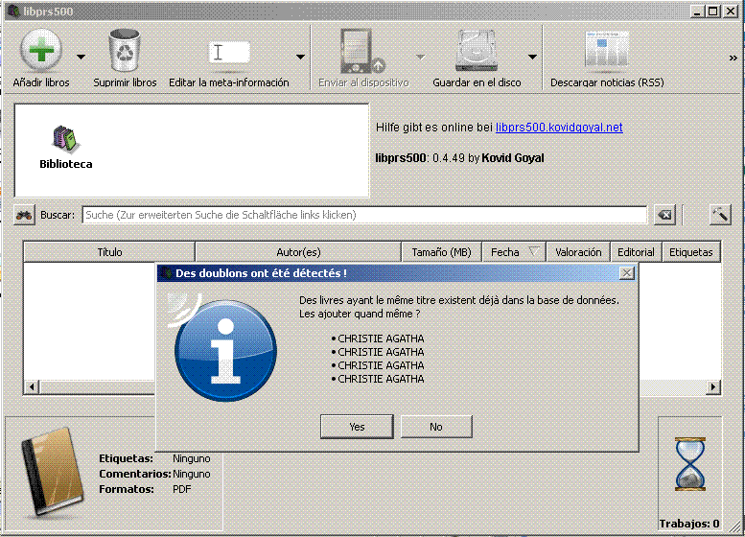The image size is (745, 537).
Task: Click the brown book cover thumbnail
Action: [x=53, y=472]
